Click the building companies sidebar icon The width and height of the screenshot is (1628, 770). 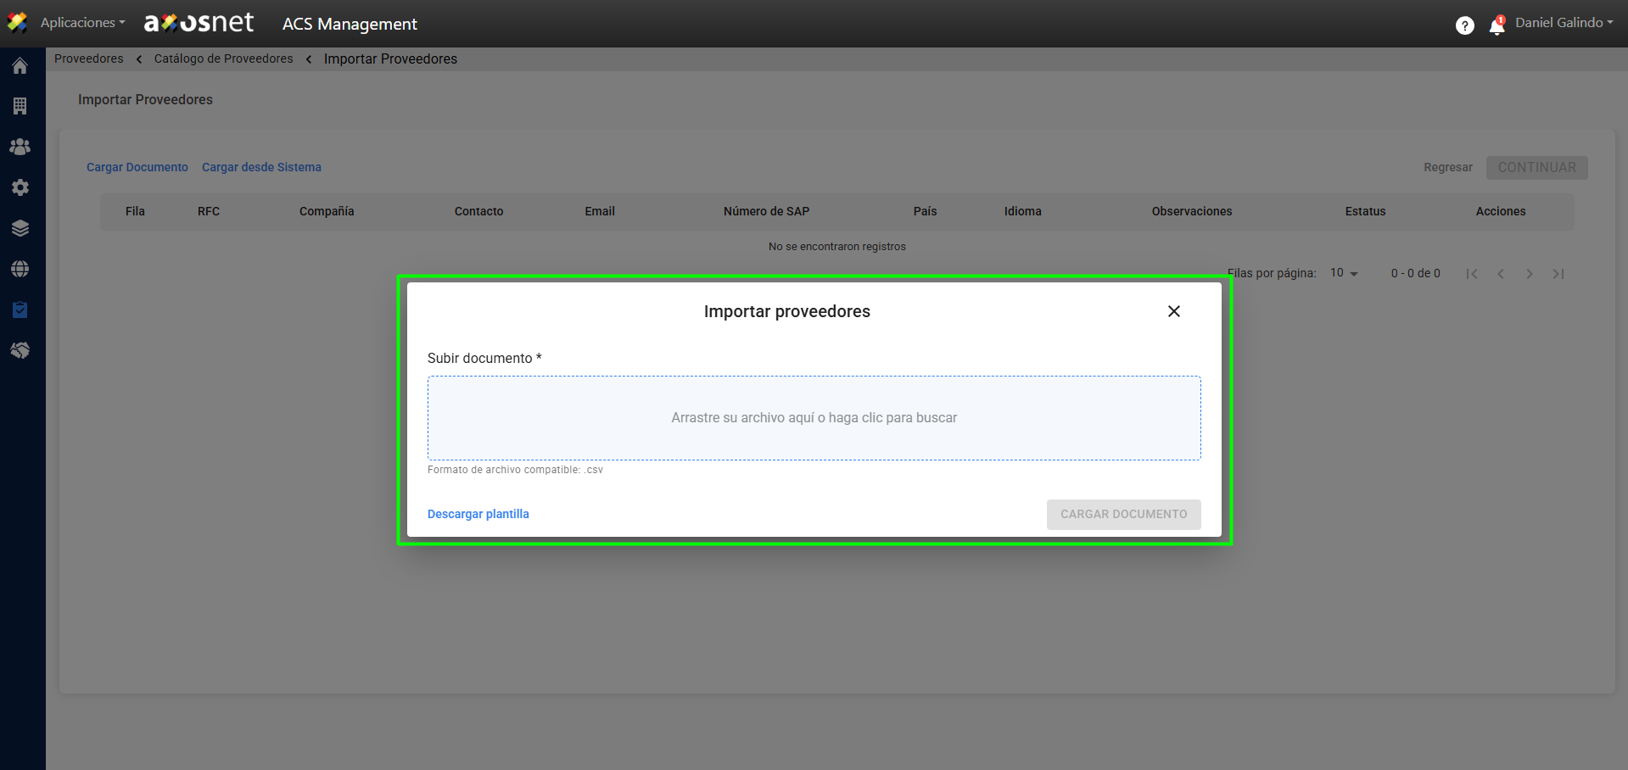[20, 106]
